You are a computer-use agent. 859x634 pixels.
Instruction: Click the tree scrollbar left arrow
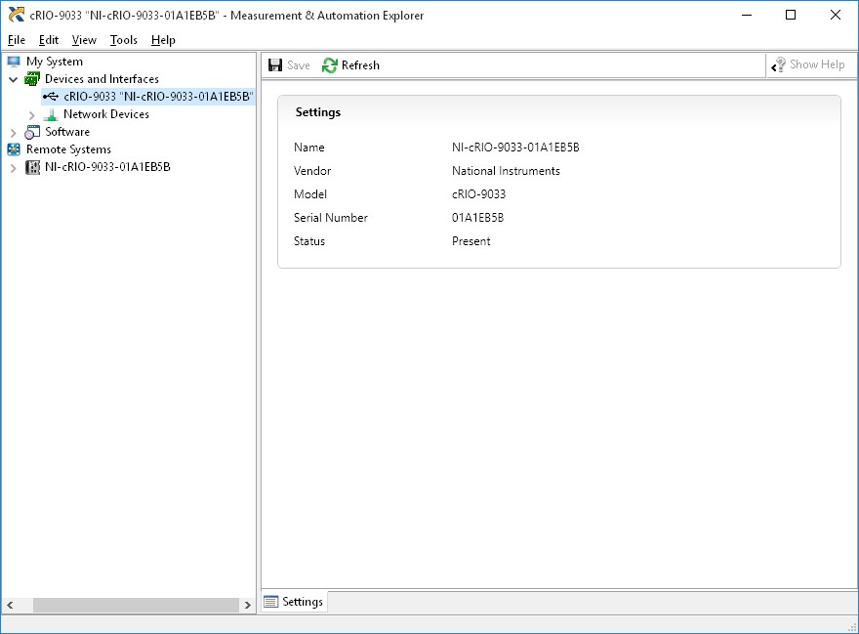pos(10,605)
